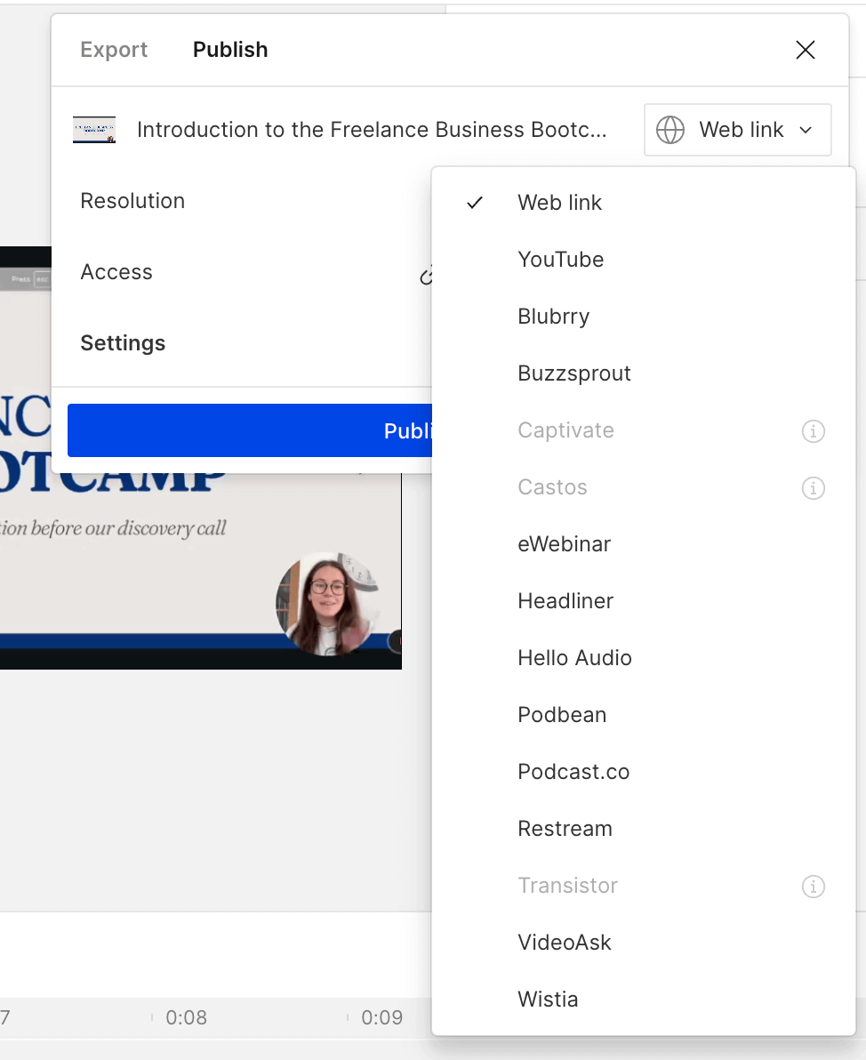
Task: Click the 0:09 mark on the timeline
Action: click(382, 1017)
